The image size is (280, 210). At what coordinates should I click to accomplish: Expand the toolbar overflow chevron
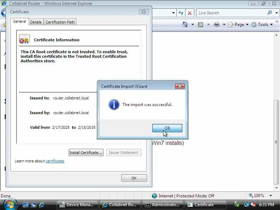277,22
